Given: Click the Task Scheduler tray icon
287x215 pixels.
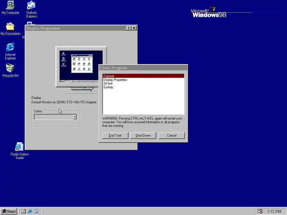Looking at the screenshot, I should tap(260, 211).
